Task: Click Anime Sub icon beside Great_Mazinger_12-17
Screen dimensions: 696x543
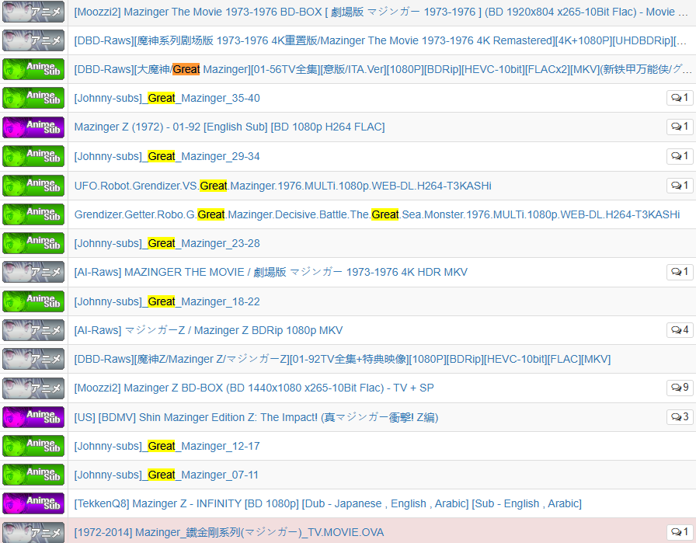Action: pos(33,446)
